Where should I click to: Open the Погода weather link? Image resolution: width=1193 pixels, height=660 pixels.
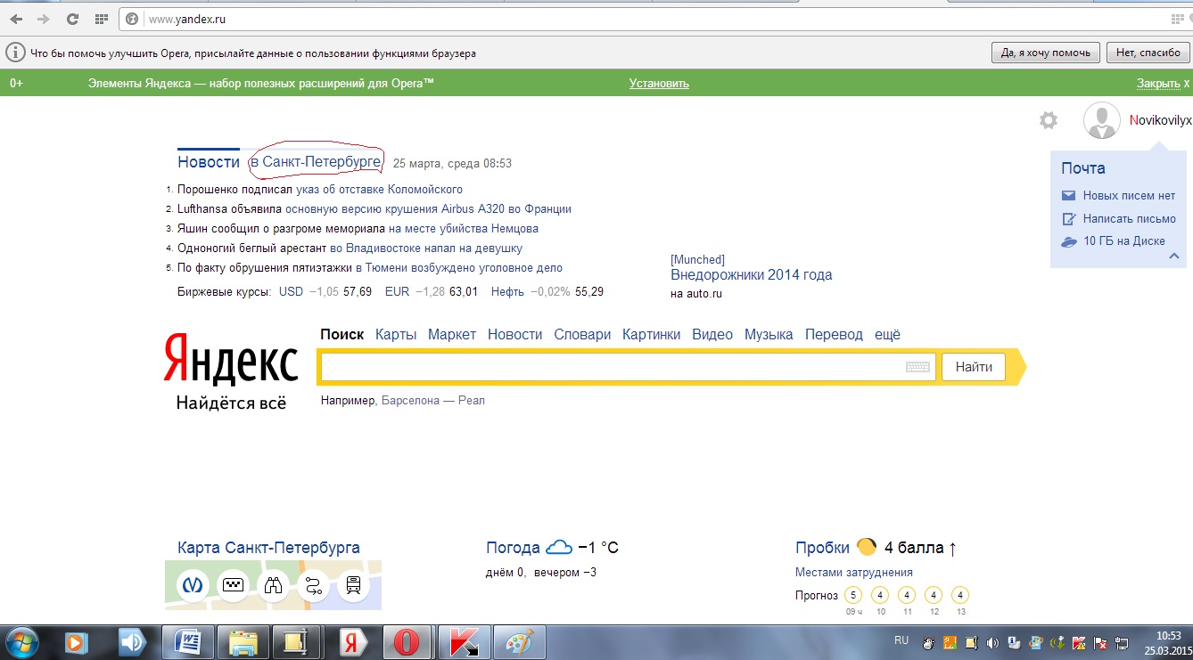click(513, 548)
